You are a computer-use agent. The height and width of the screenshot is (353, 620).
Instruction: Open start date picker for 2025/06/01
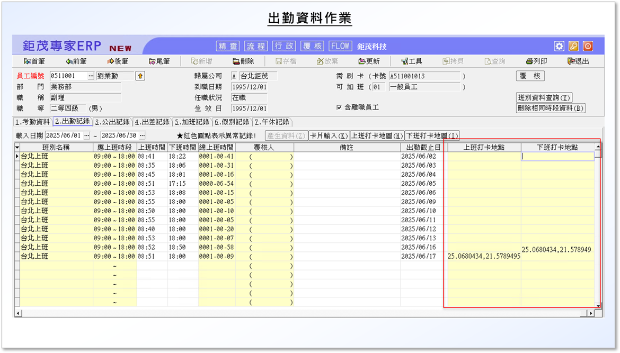87,135
